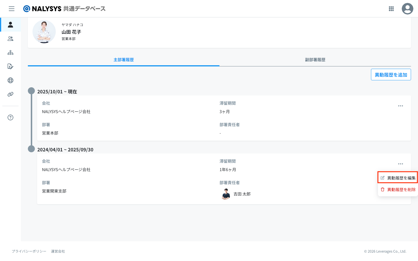This screenshot has height=261, width=418.
Task: Choose 異動履歴を削除 from the menu
Action: point(398,189)
